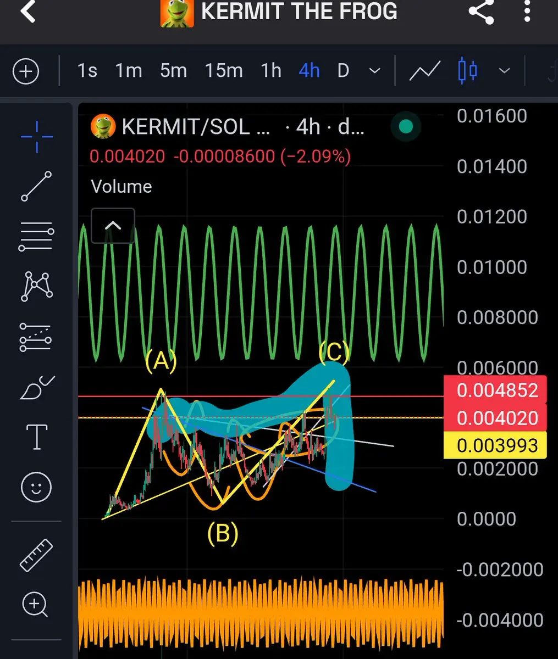Go back using the top-left arrow
558x659 pixels.
27,11
